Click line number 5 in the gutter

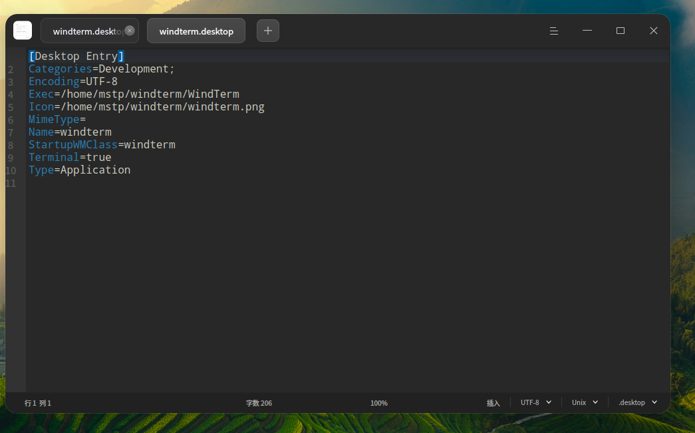[x=11, y=108]
